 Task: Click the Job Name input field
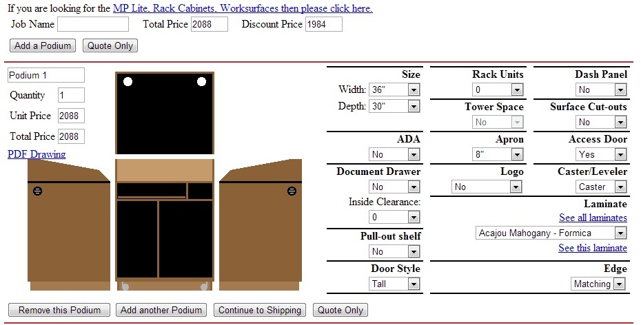pyautogui.click(x=93, y=24)
